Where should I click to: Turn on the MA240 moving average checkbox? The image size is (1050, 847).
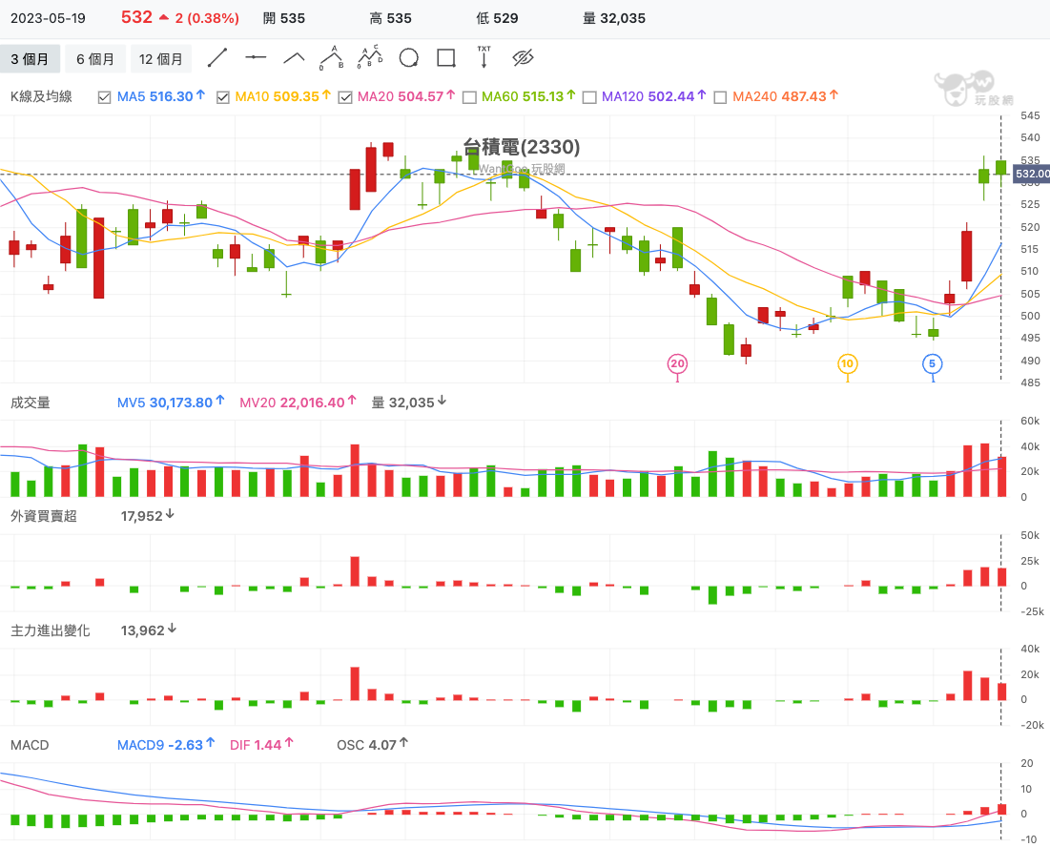coord(720,96)
